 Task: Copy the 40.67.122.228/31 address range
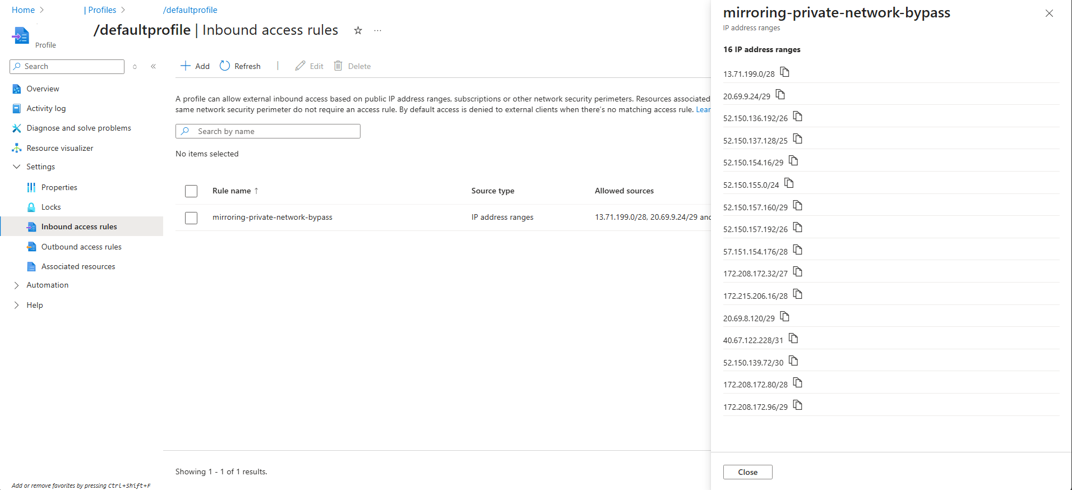pyautogui.click(x=793, y=339)
